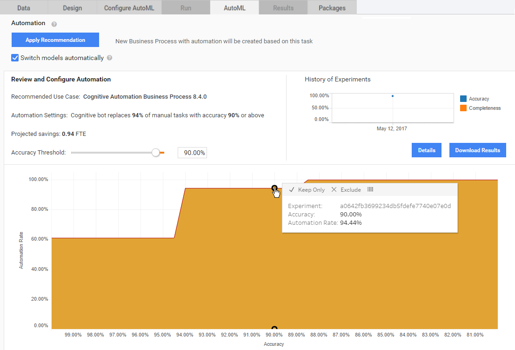Click the highlighted chart point at 90.00% accuracy
The image size is (515, 350).
click(x=274, y=188)
